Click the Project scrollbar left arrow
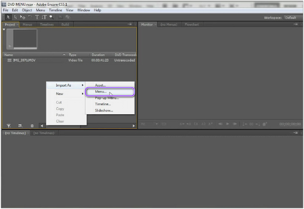 (42, 126)
